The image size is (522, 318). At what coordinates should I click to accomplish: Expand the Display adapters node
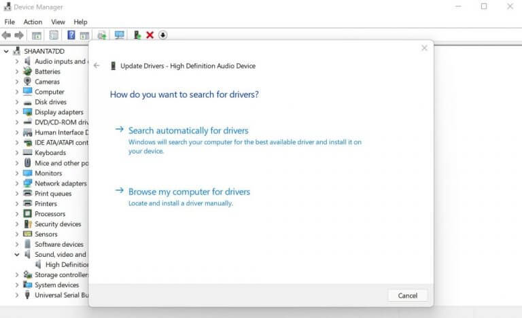point(17,112)
